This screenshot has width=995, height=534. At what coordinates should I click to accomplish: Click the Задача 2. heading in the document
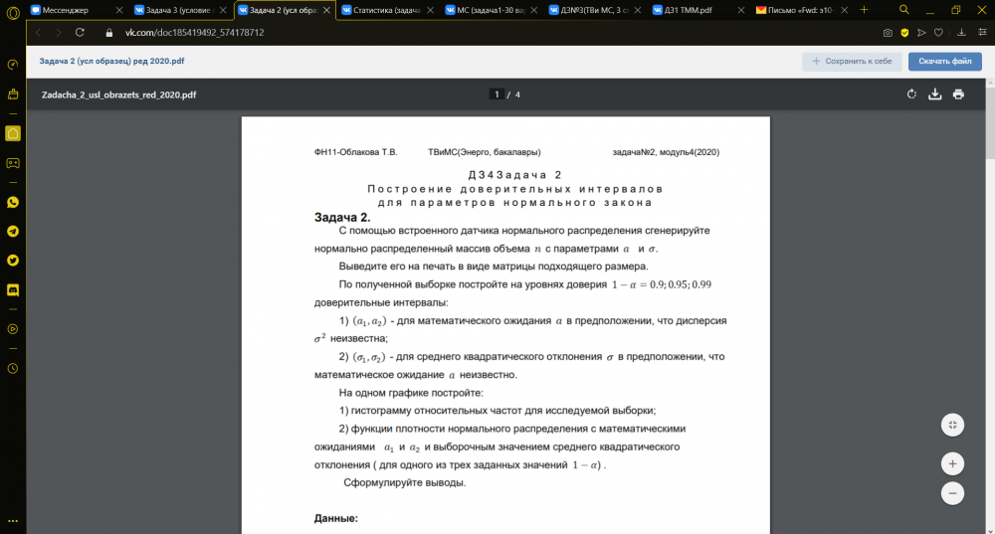(x=342, y=218)
